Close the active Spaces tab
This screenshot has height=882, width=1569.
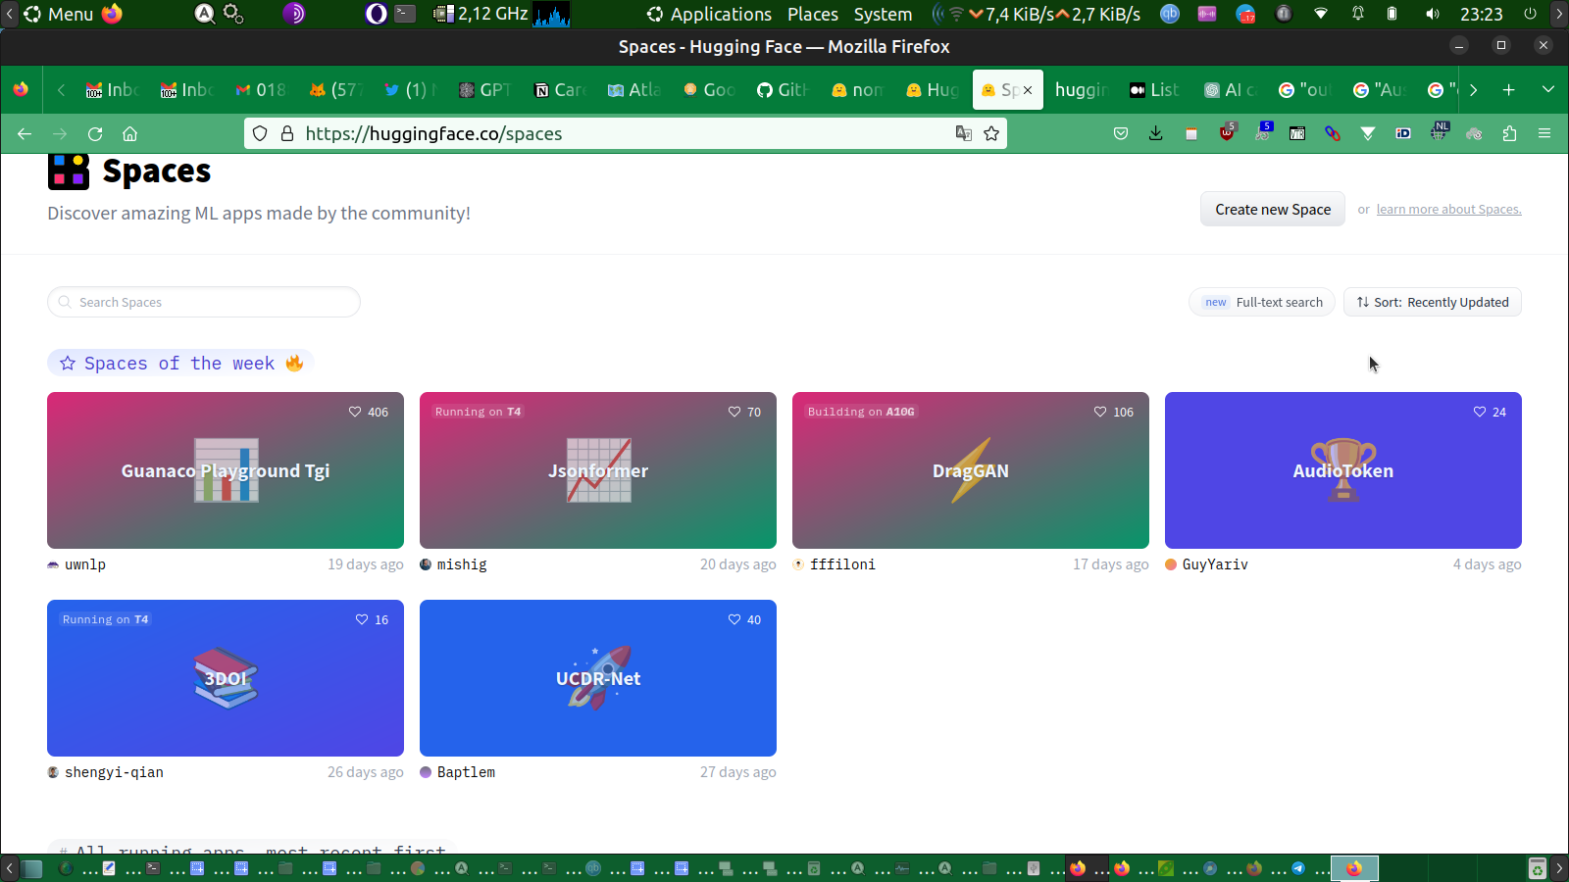(x=1028, y=90)
